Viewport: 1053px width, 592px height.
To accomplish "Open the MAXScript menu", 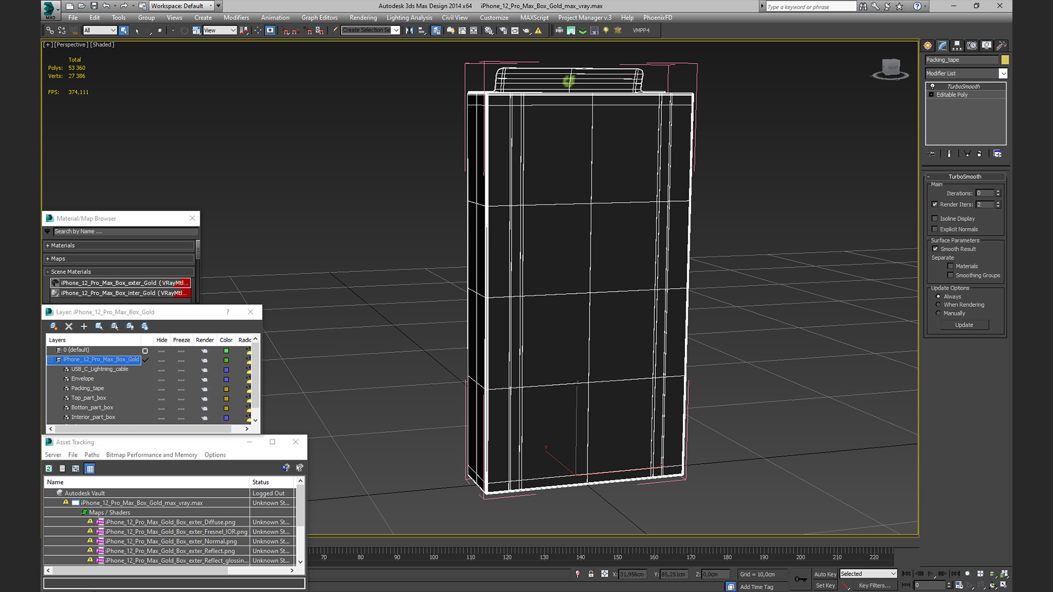I will pos(534,18).
